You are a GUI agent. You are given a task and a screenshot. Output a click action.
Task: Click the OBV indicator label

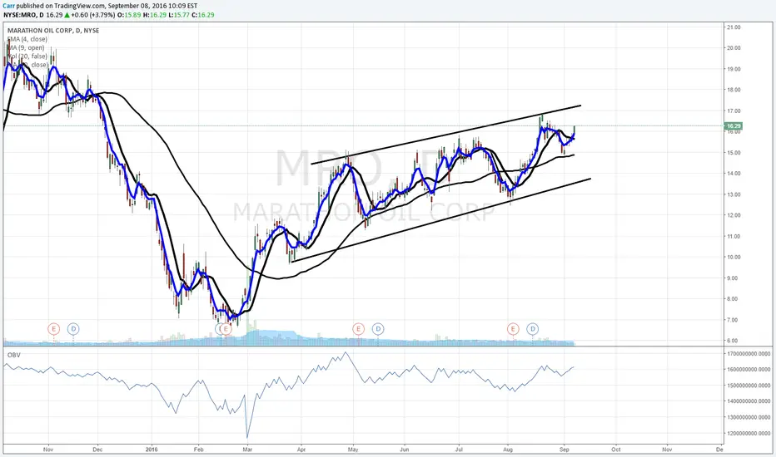13,355
